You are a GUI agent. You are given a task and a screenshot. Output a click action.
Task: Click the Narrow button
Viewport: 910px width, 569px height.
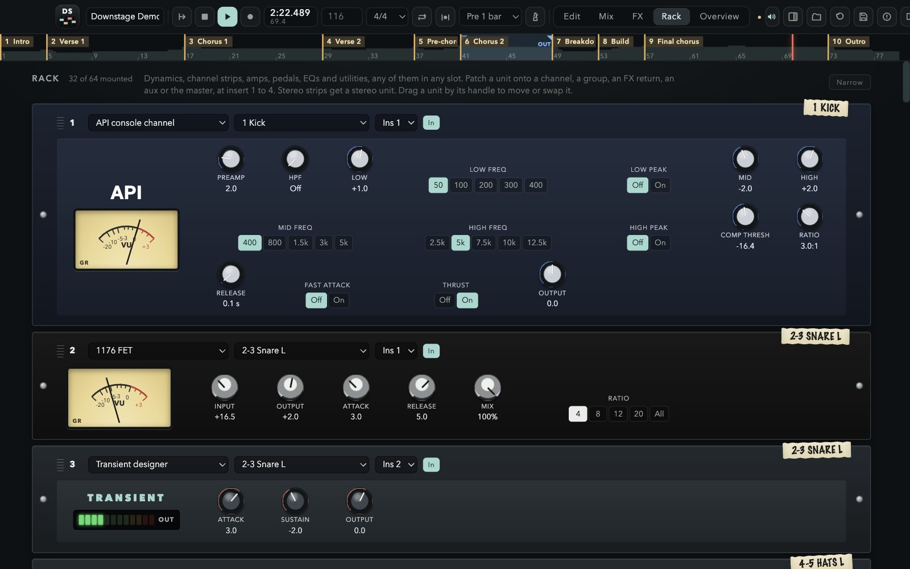tap(849, 83)
